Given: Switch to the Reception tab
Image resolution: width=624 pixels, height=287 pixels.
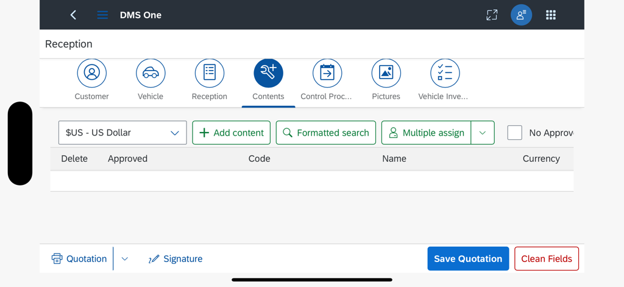Looking at the screenshot, I should click(x=209, y=80).
